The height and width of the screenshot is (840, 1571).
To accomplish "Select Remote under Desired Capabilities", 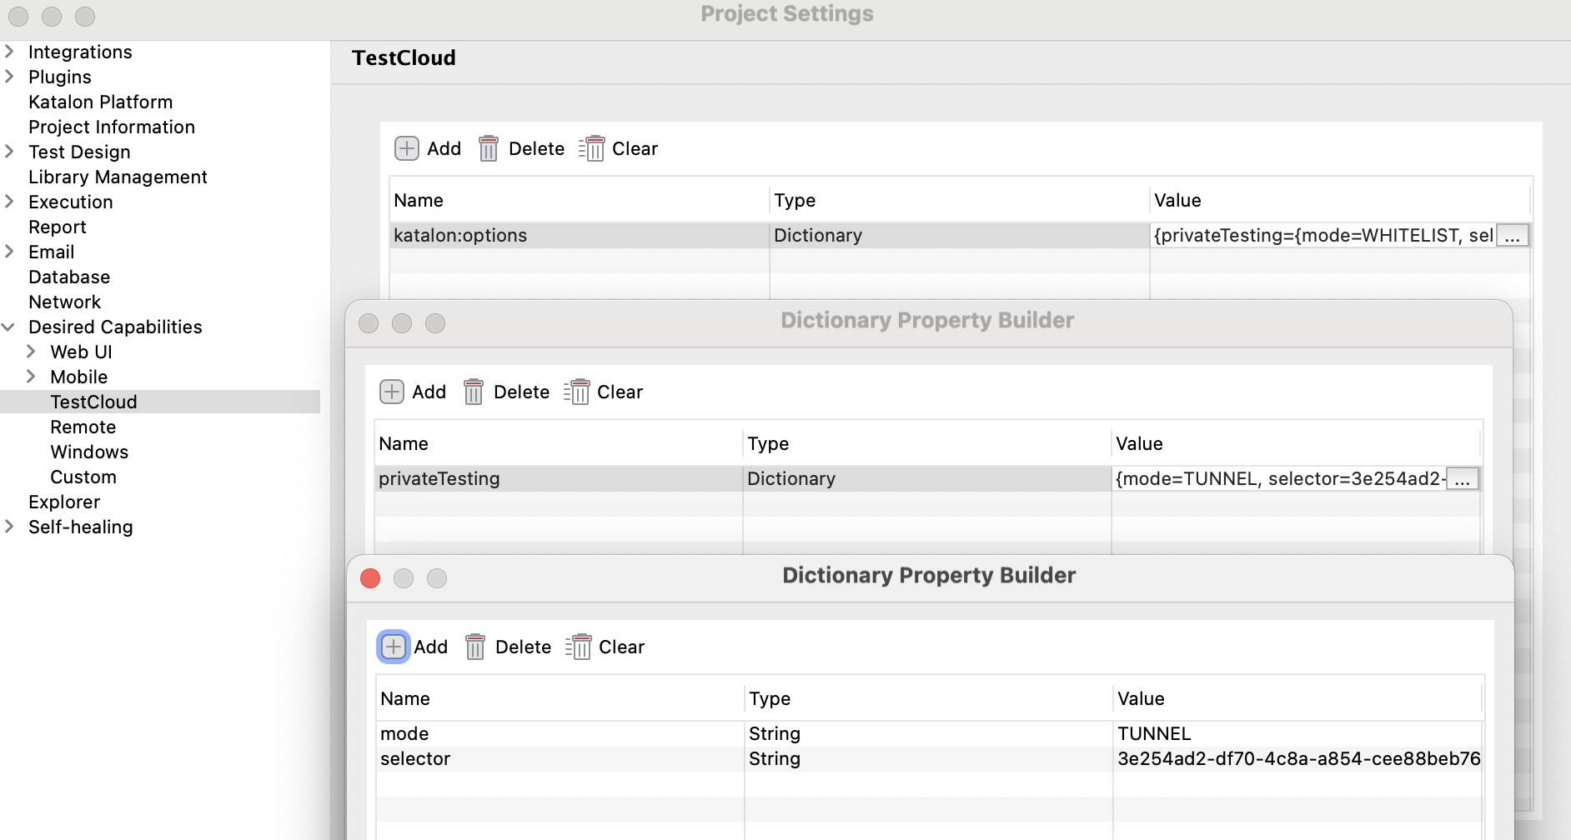I will coord(83,427).
